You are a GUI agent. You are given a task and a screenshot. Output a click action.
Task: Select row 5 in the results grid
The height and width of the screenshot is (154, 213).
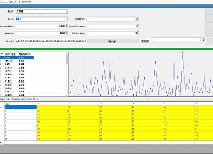click(21, 121)
